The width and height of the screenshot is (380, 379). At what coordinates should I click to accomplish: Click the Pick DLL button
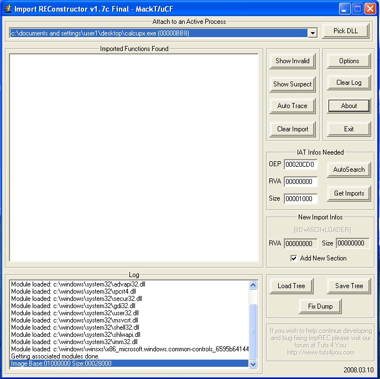pos(345,31)
